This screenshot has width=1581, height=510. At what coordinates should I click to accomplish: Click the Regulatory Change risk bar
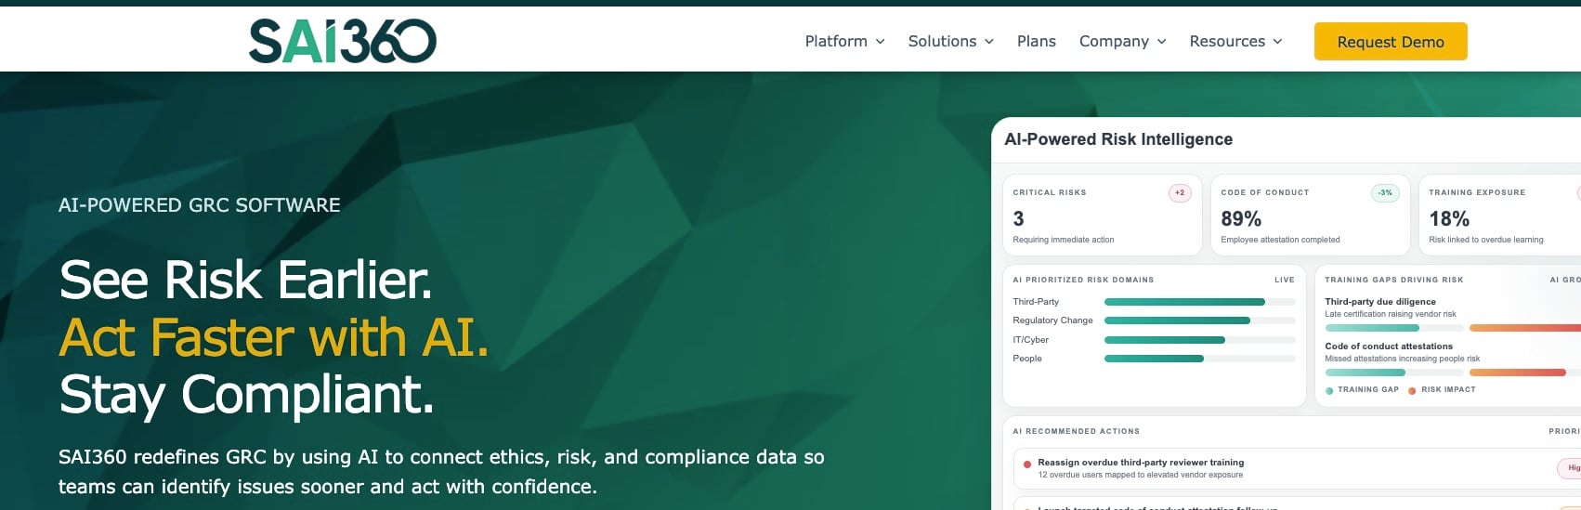(x=1199, y=320)
